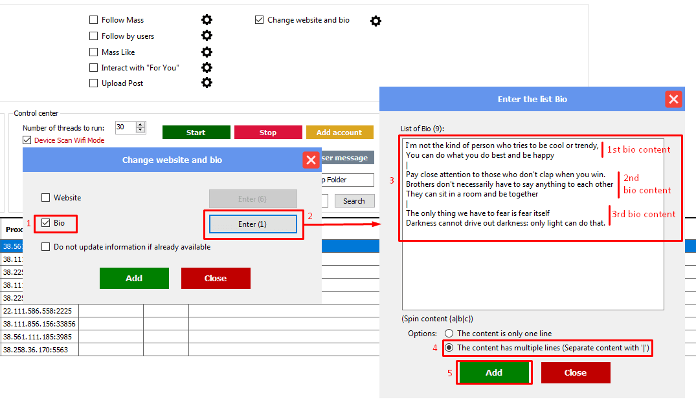Select "The content has multiple lines" option

(x=449, y=348)
